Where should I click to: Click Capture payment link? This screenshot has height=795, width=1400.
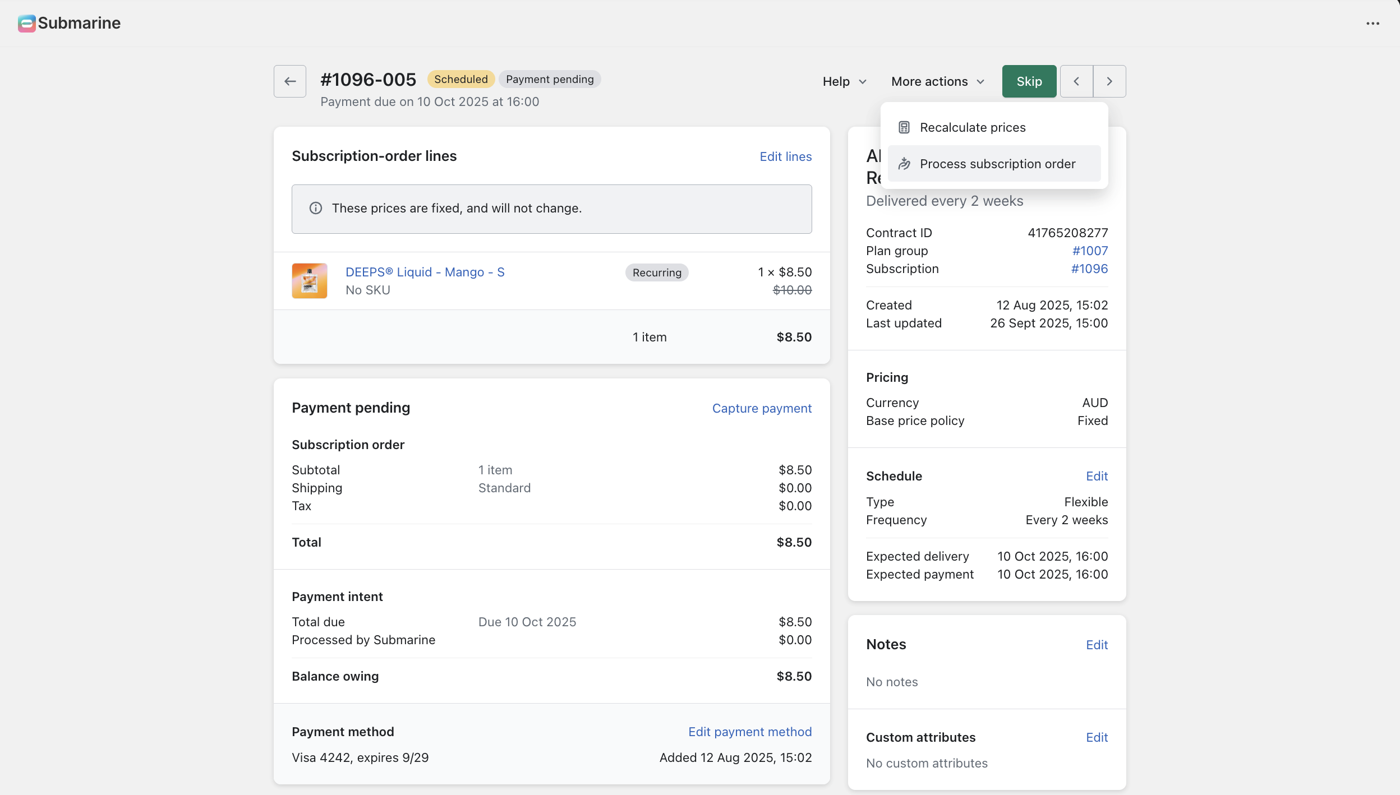[761, 409]
